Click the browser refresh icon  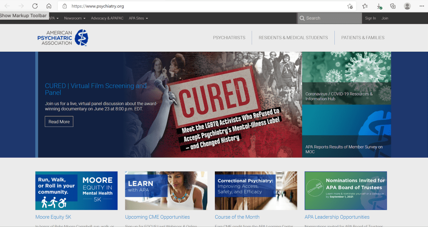click(35, 6)
